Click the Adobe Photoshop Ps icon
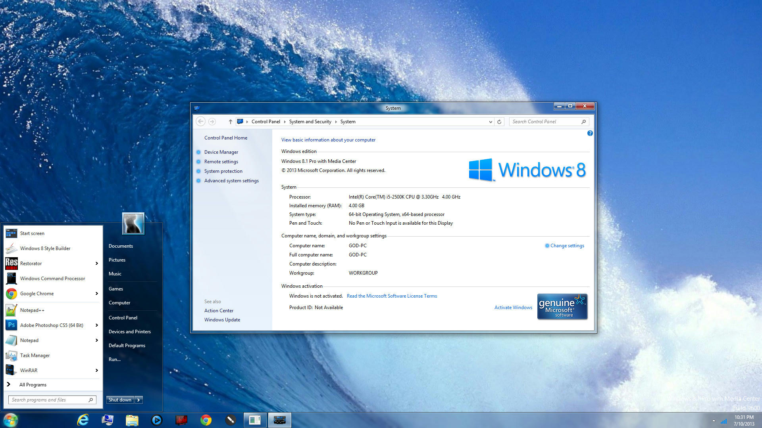Viewport: 762px width, 428px height. [11, 325]
